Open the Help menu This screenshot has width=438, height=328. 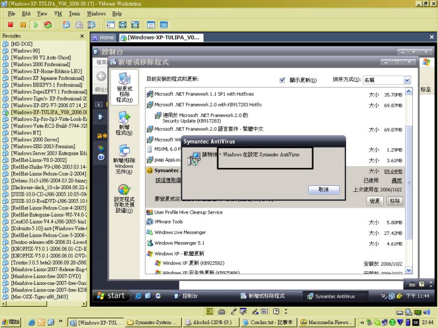pos(117,13)
